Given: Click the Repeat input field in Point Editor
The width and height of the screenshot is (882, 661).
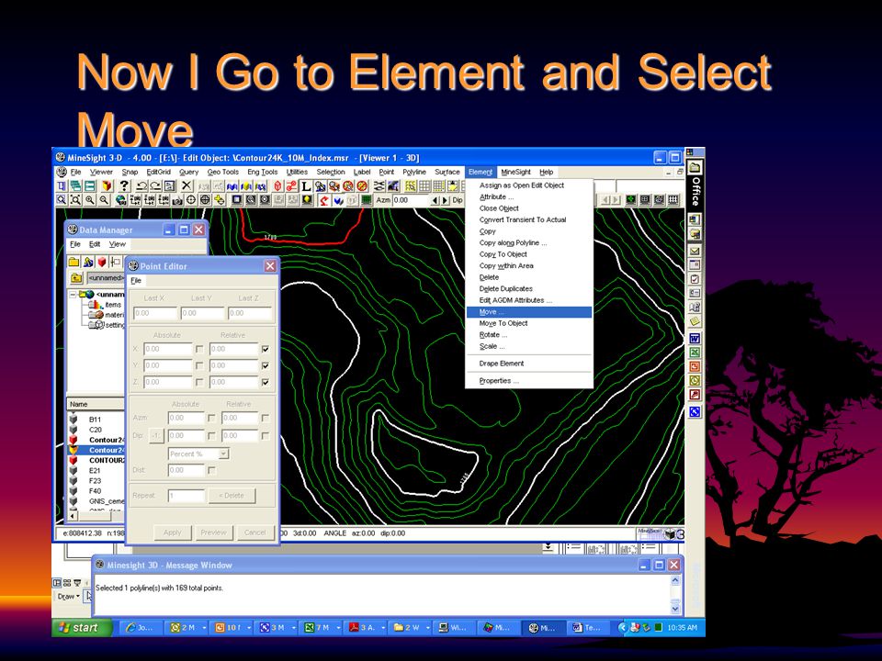Looking at the screenshot, I should point(187,496).
